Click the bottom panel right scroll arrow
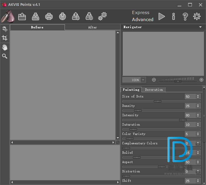This screenshot has width=206, height=185. [x=118, y=182]
